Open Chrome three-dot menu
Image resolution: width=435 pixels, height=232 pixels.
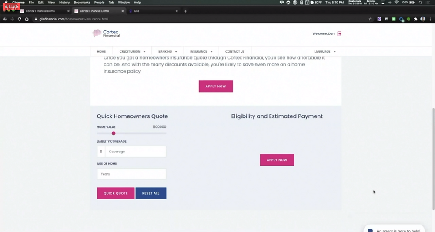[x=430, y=19]
